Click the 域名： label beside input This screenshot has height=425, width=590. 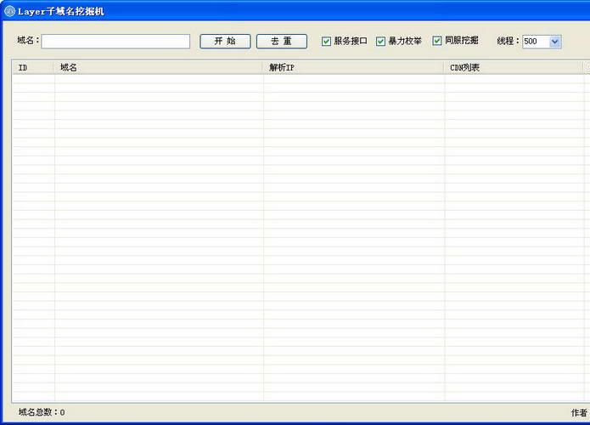(x=28, y=40)
